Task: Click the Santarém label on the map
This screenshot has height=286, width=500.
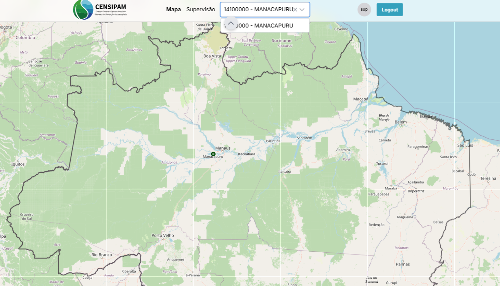Action: point(304,138)
